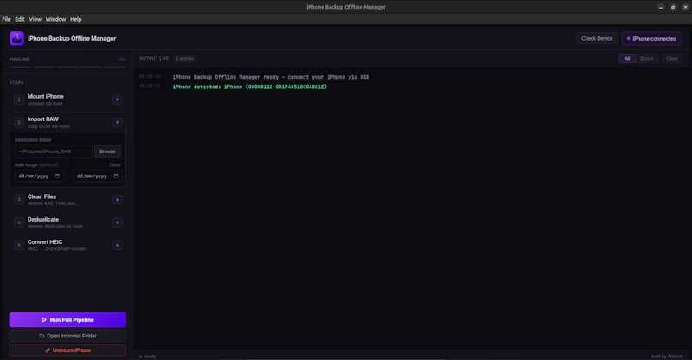The height and width of the screenshot is (360, 692).
Task: Click the '2 entries' log count badge
Action: [184, 58]
